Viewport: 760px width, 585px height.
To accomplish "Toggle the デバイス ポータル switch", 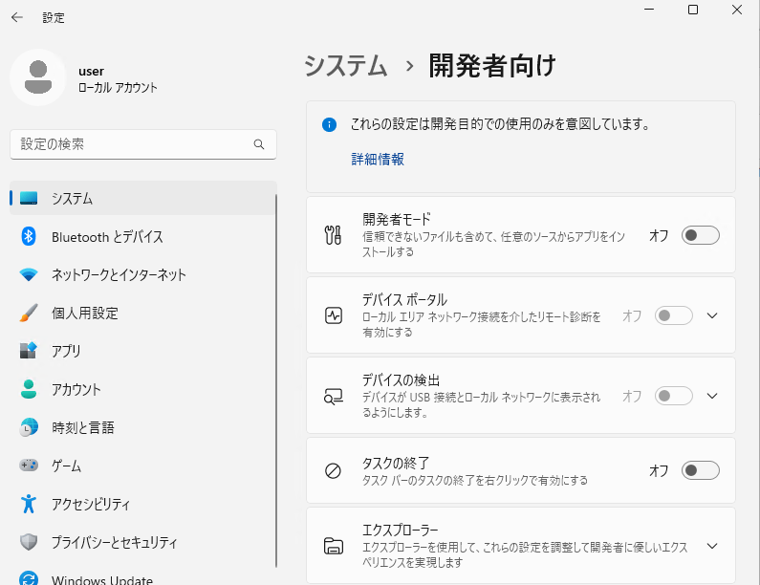I will (x=673, y=315).
